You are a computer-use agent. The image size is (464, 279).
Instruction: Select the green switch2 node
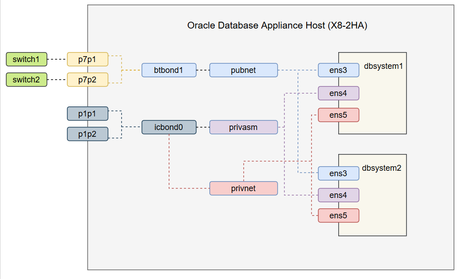click(x=26, y=80)
